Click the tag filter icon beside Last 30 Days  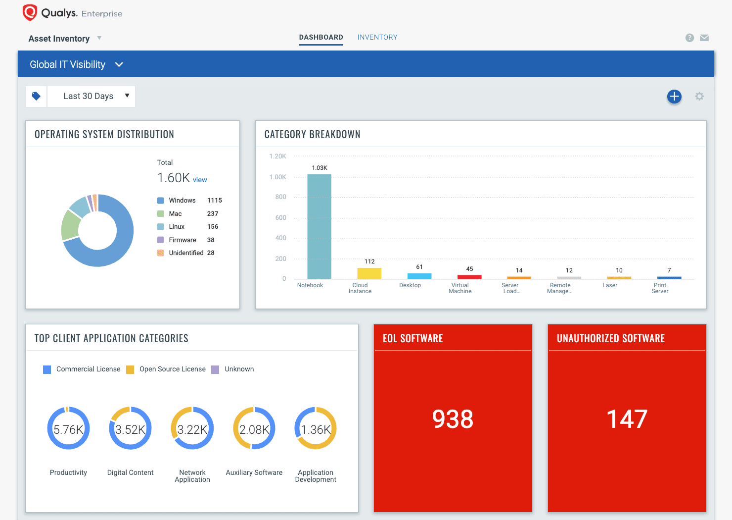pyautogui.click(x=36, y=96)
